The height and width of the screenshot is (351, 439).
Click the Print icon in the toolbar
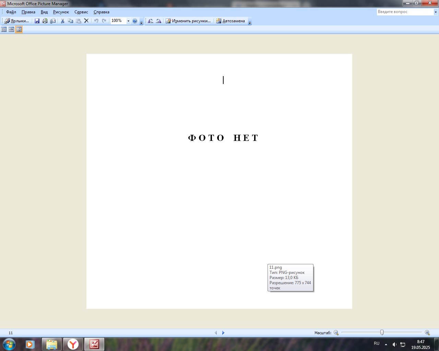(45, 21)
